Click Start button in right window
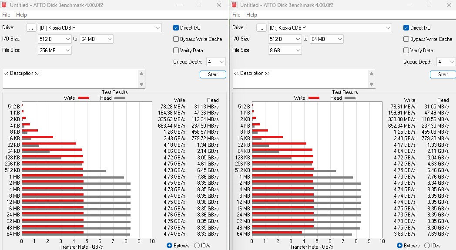The image size is (456, 250). (443, 74)
